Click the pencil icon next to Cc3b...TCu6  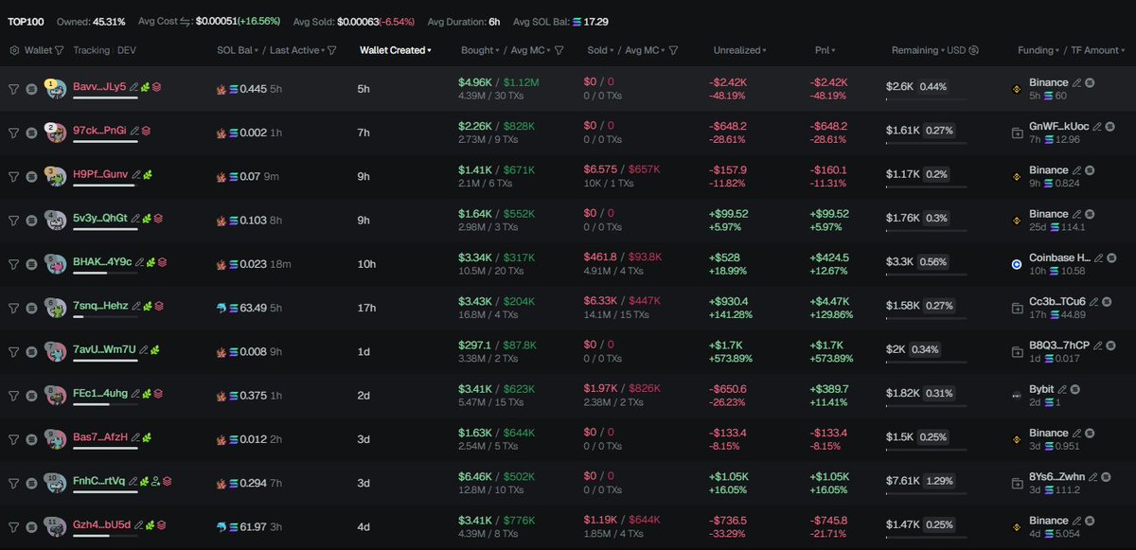click(x=1093, y=301)
